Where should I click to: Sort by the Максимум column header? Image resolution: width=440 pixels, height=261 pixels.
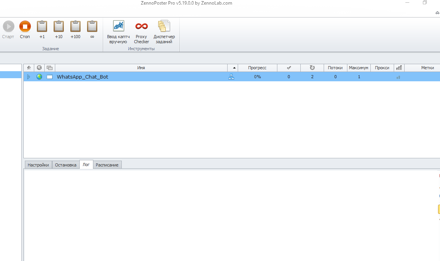pos(359,68)
